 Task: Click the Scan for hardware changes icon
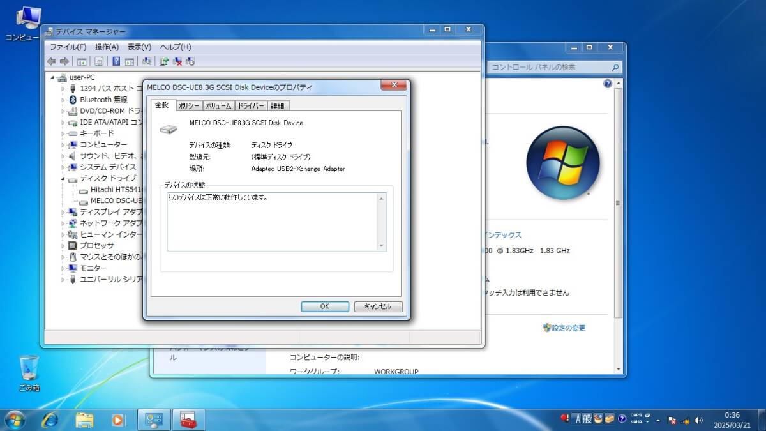pyautogui.click(x=147, y=61)
